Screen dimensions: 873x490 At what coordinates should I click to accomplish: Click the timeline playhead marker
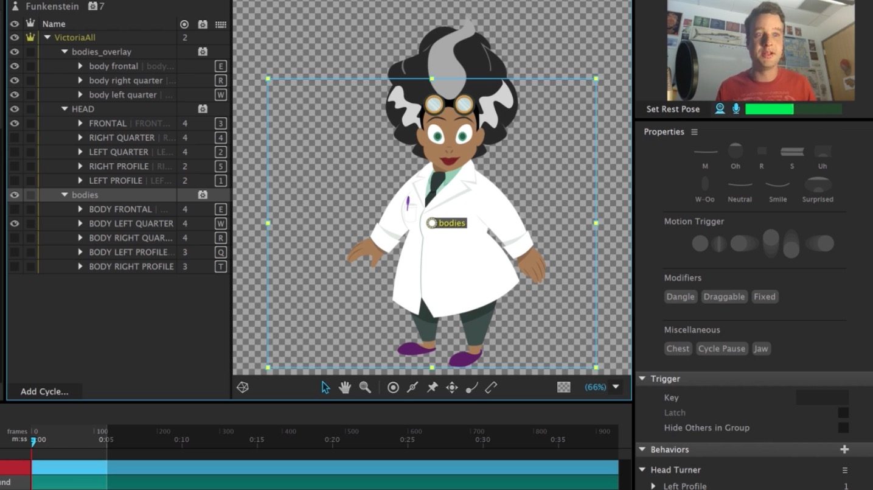pos(33,442)
